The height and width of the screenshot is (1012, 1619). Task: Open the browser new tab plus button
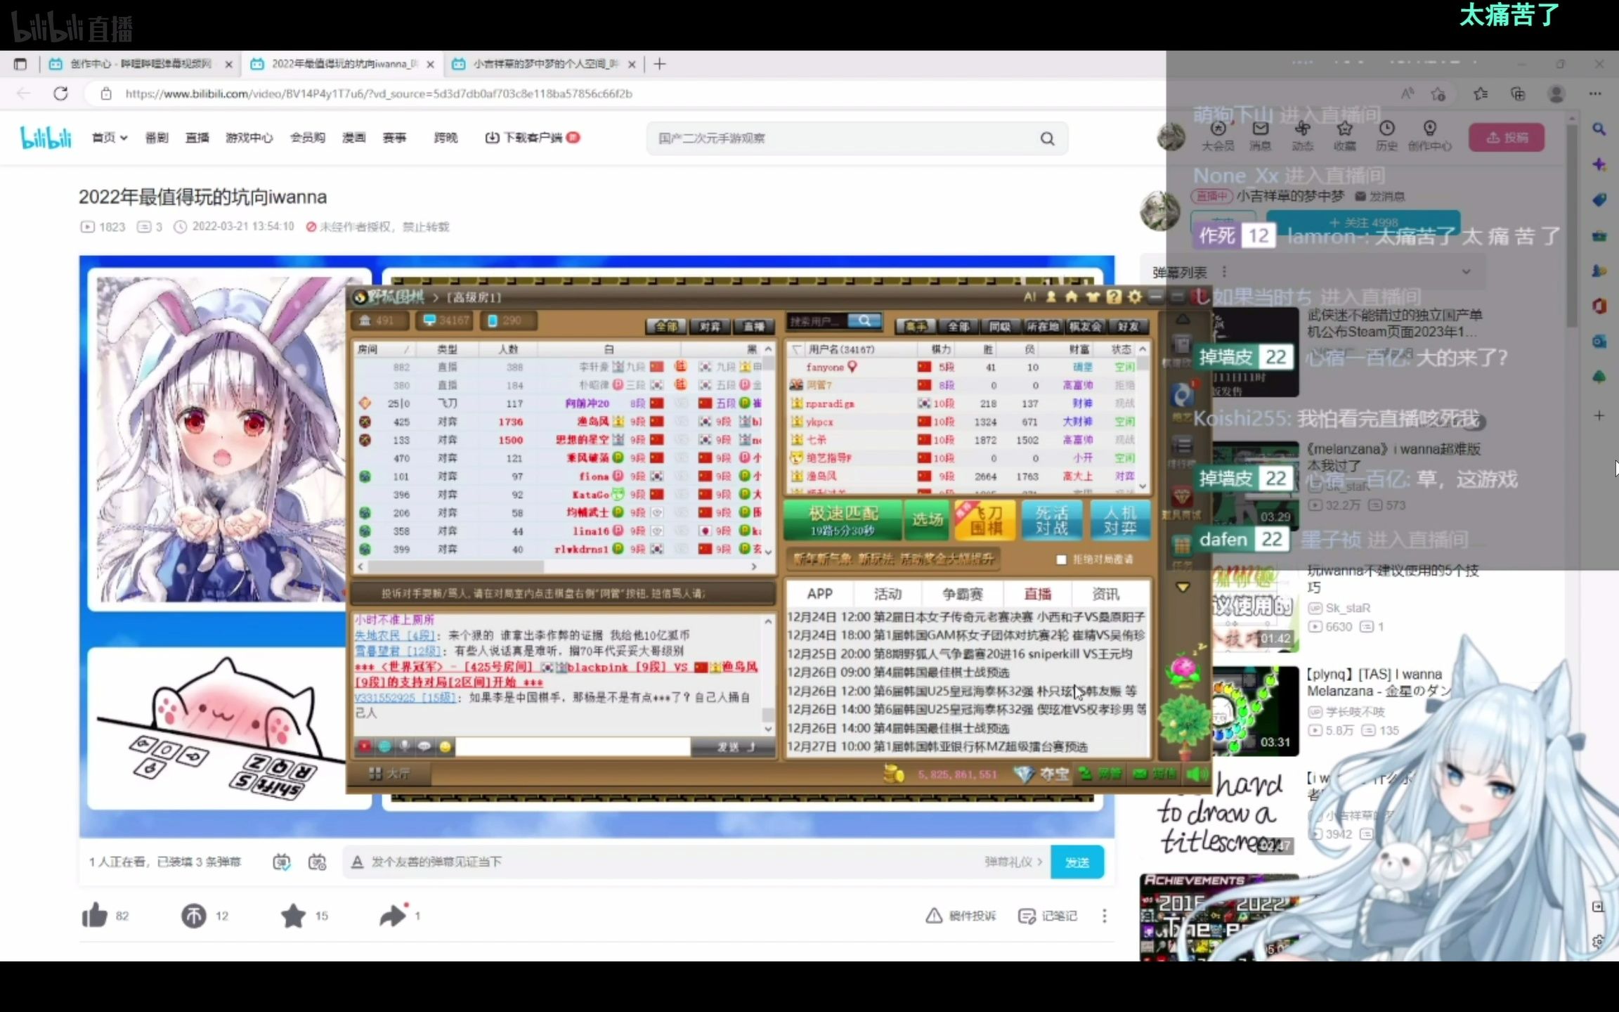coord(659,64)
